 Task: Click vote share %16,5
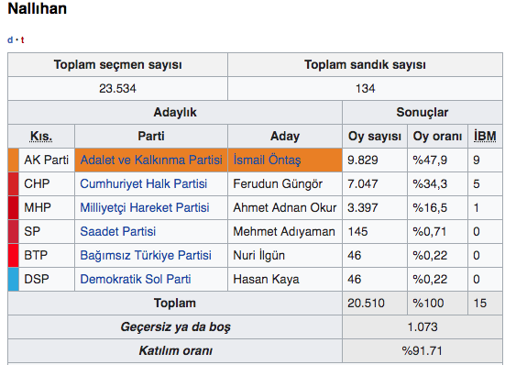click(x=430, y=207)
